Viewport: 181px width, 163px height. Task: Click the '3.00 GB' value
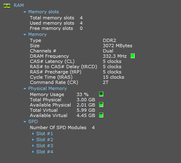pyautogui.click(x=86, y=100)
